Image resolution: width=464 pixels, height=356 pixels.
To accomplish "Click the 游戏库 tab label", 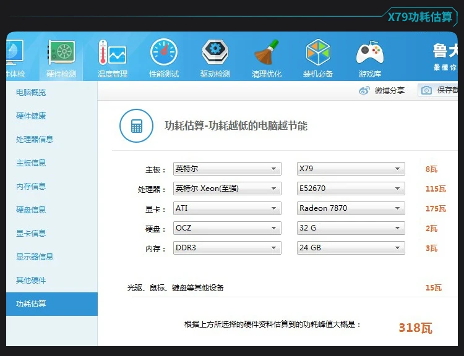I will 370,74.
